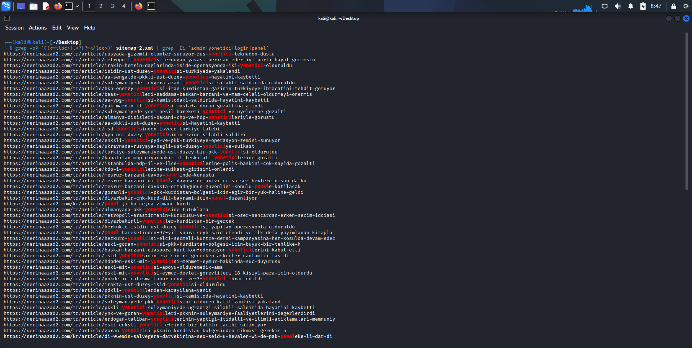Screen dimensions: 692x348
Task: Click the last URL containing di-96emin-salvegera
Action: click(x=168, y=336)
